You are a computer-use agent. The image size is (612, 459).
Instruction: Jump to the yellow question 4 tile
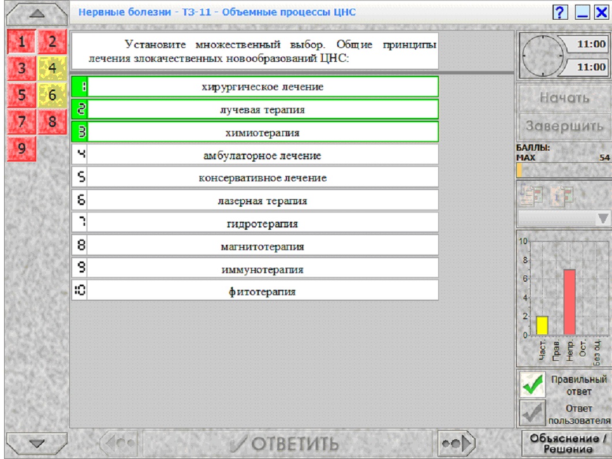[x=53, y=68]
